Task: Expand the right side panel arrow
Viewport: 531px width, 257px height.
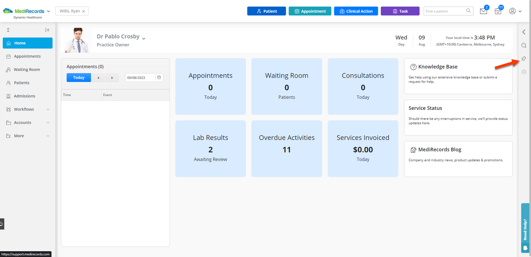Action: 524,32
